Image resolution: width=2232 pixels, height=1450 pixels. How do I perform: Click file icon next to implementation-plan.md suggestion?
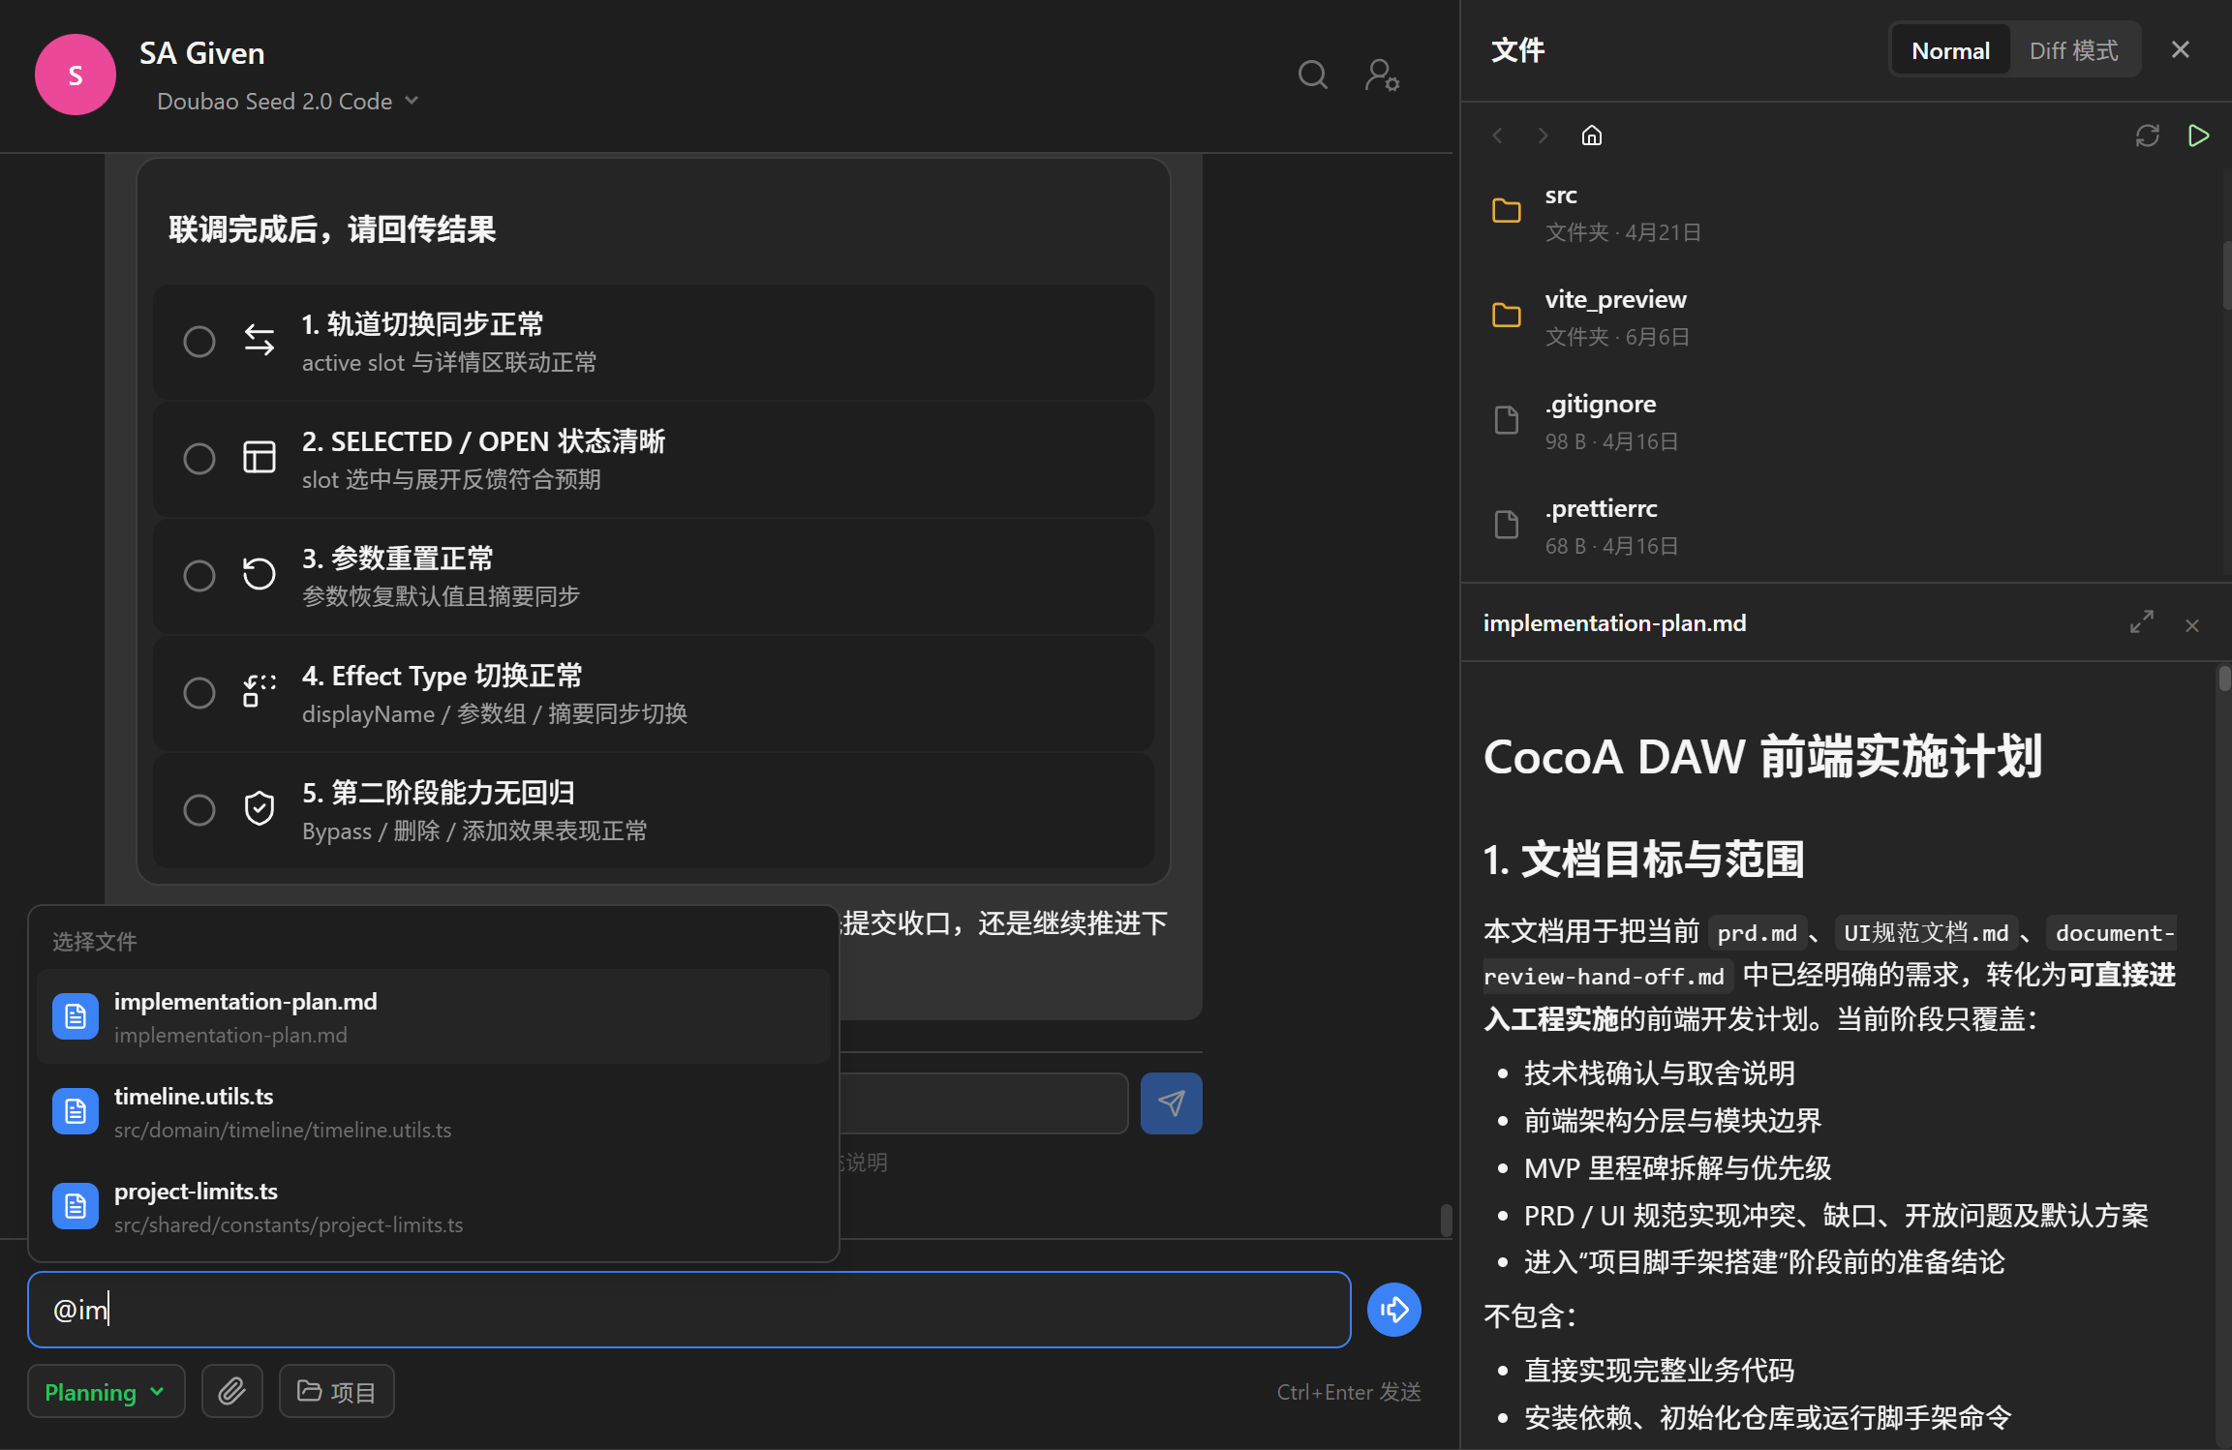pos(76,1016)
